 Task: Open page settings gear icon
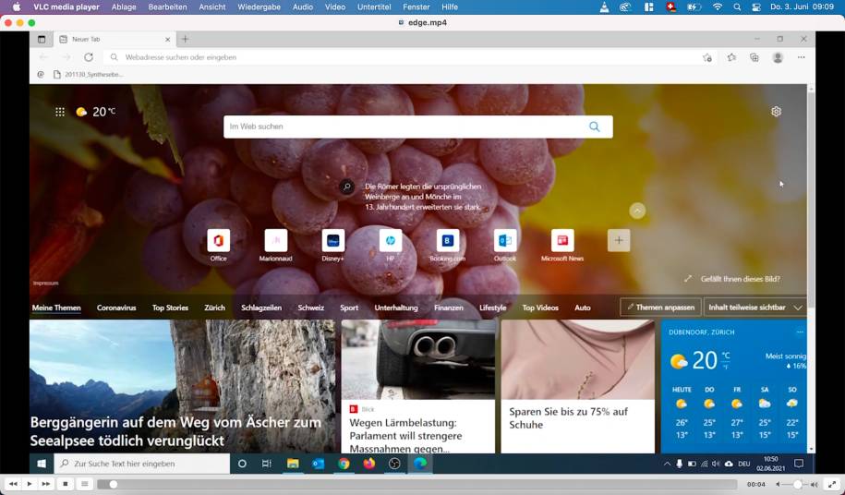776,112
